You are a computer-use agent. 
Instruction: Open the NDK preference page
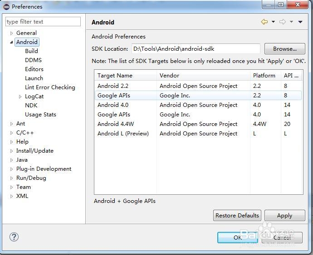pos(31,106)
